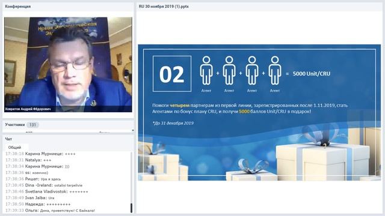This screenshot has height=216, width=385.
Task: Click the presenter webcam video
Action: [x=68, y=64]
